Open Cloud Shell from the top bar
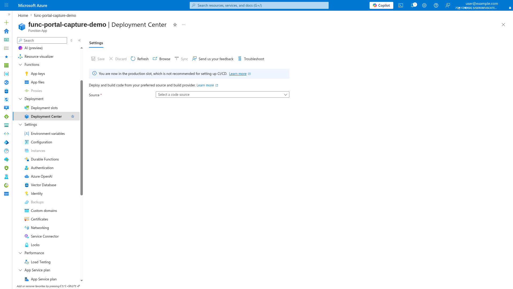Viewport: 513px width, 289px height. (x=401, y=5)
